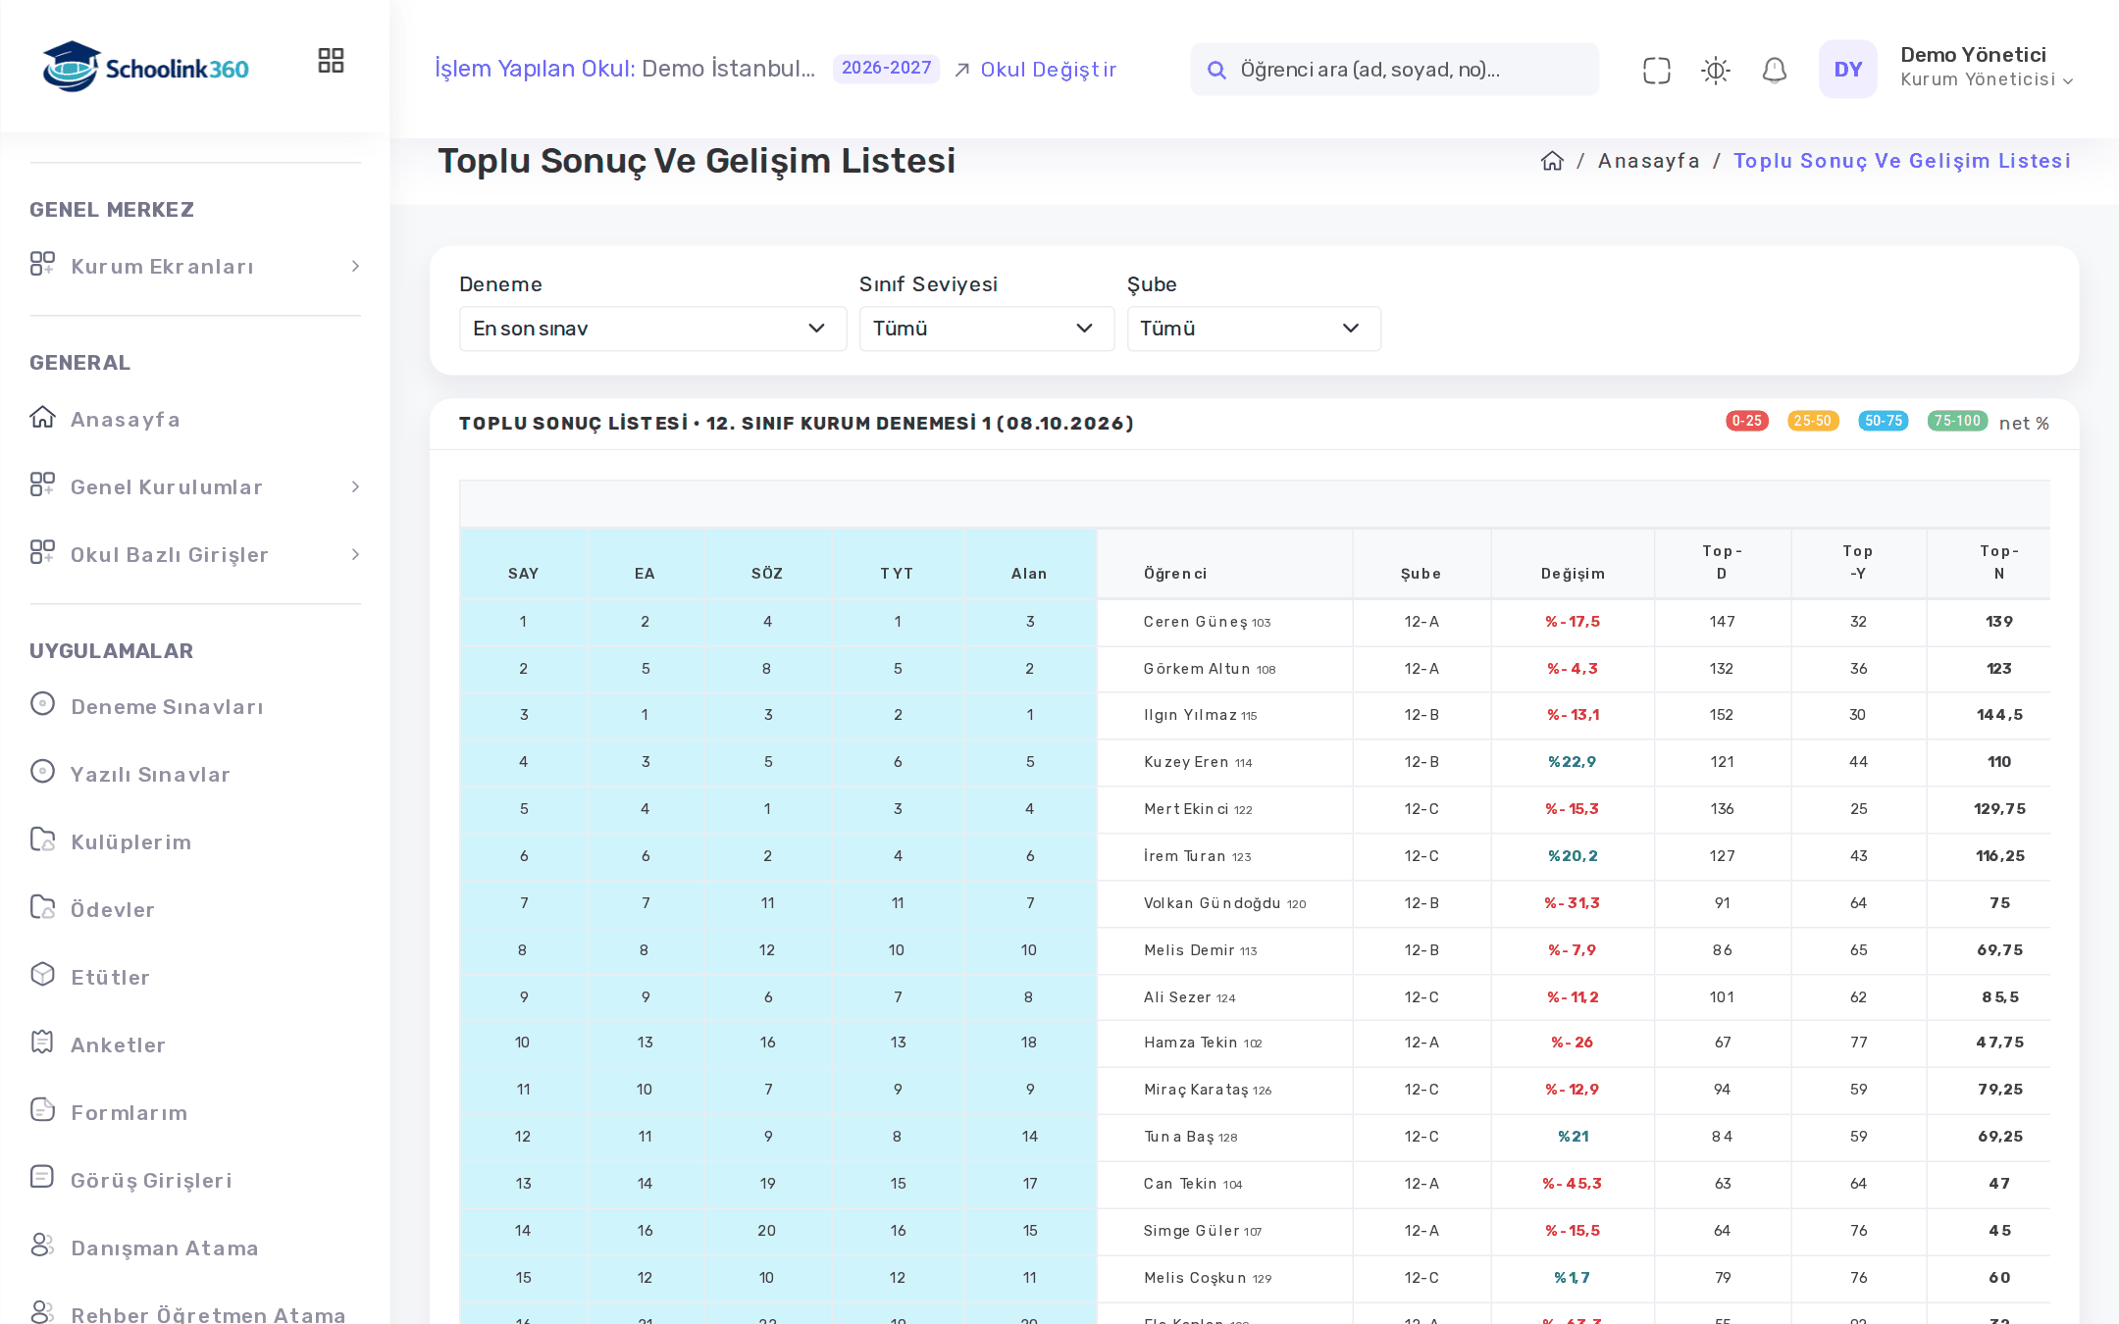Open Yazılı Sınavlar menu item
The width and height of the screenshot is (2119, 1324).
coord(150,775)
